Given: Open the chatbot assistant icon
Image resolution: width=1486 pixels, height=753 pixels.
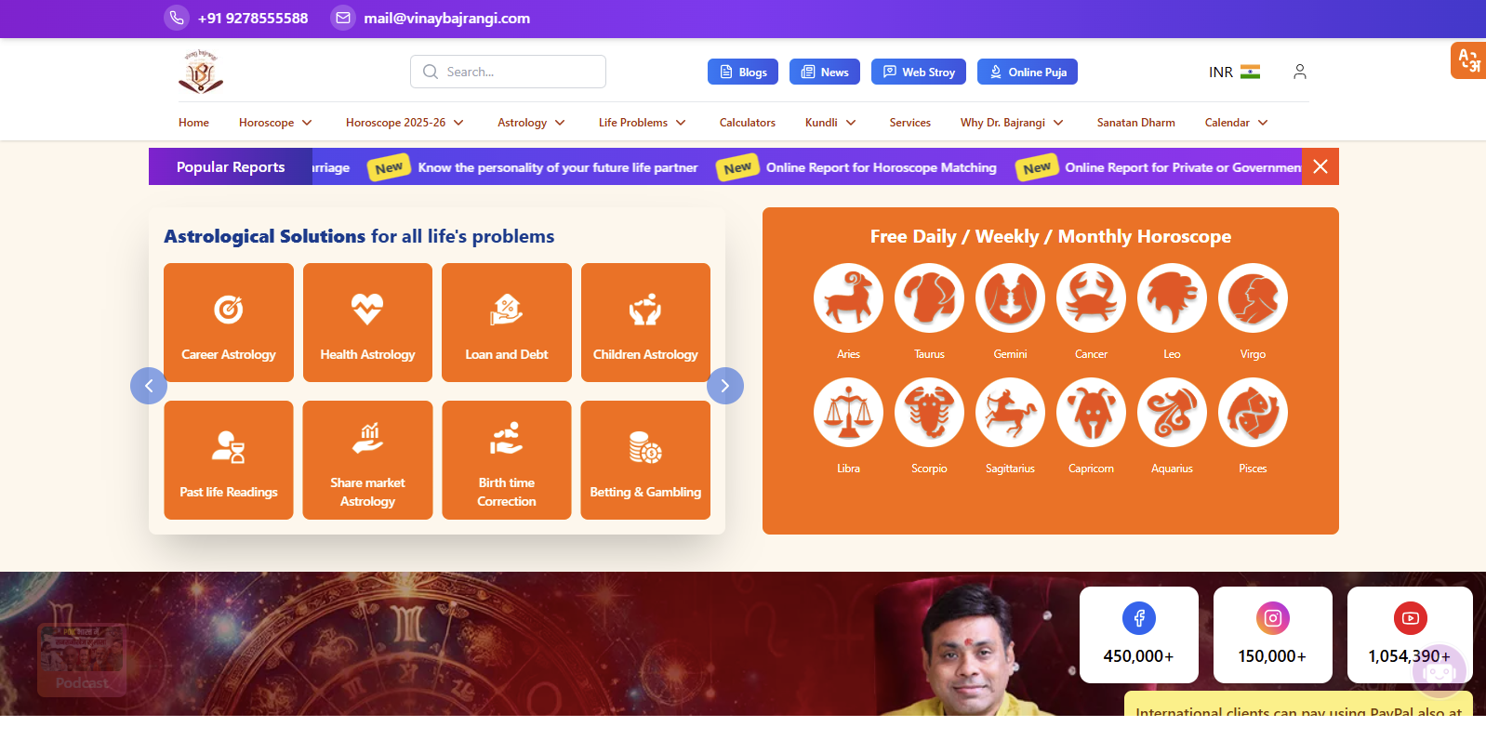Looking at the screenshot, I should click(1439, 670).
